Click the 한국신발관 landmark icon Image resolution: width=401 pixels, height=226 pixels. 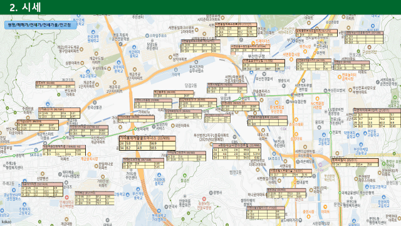95,103
